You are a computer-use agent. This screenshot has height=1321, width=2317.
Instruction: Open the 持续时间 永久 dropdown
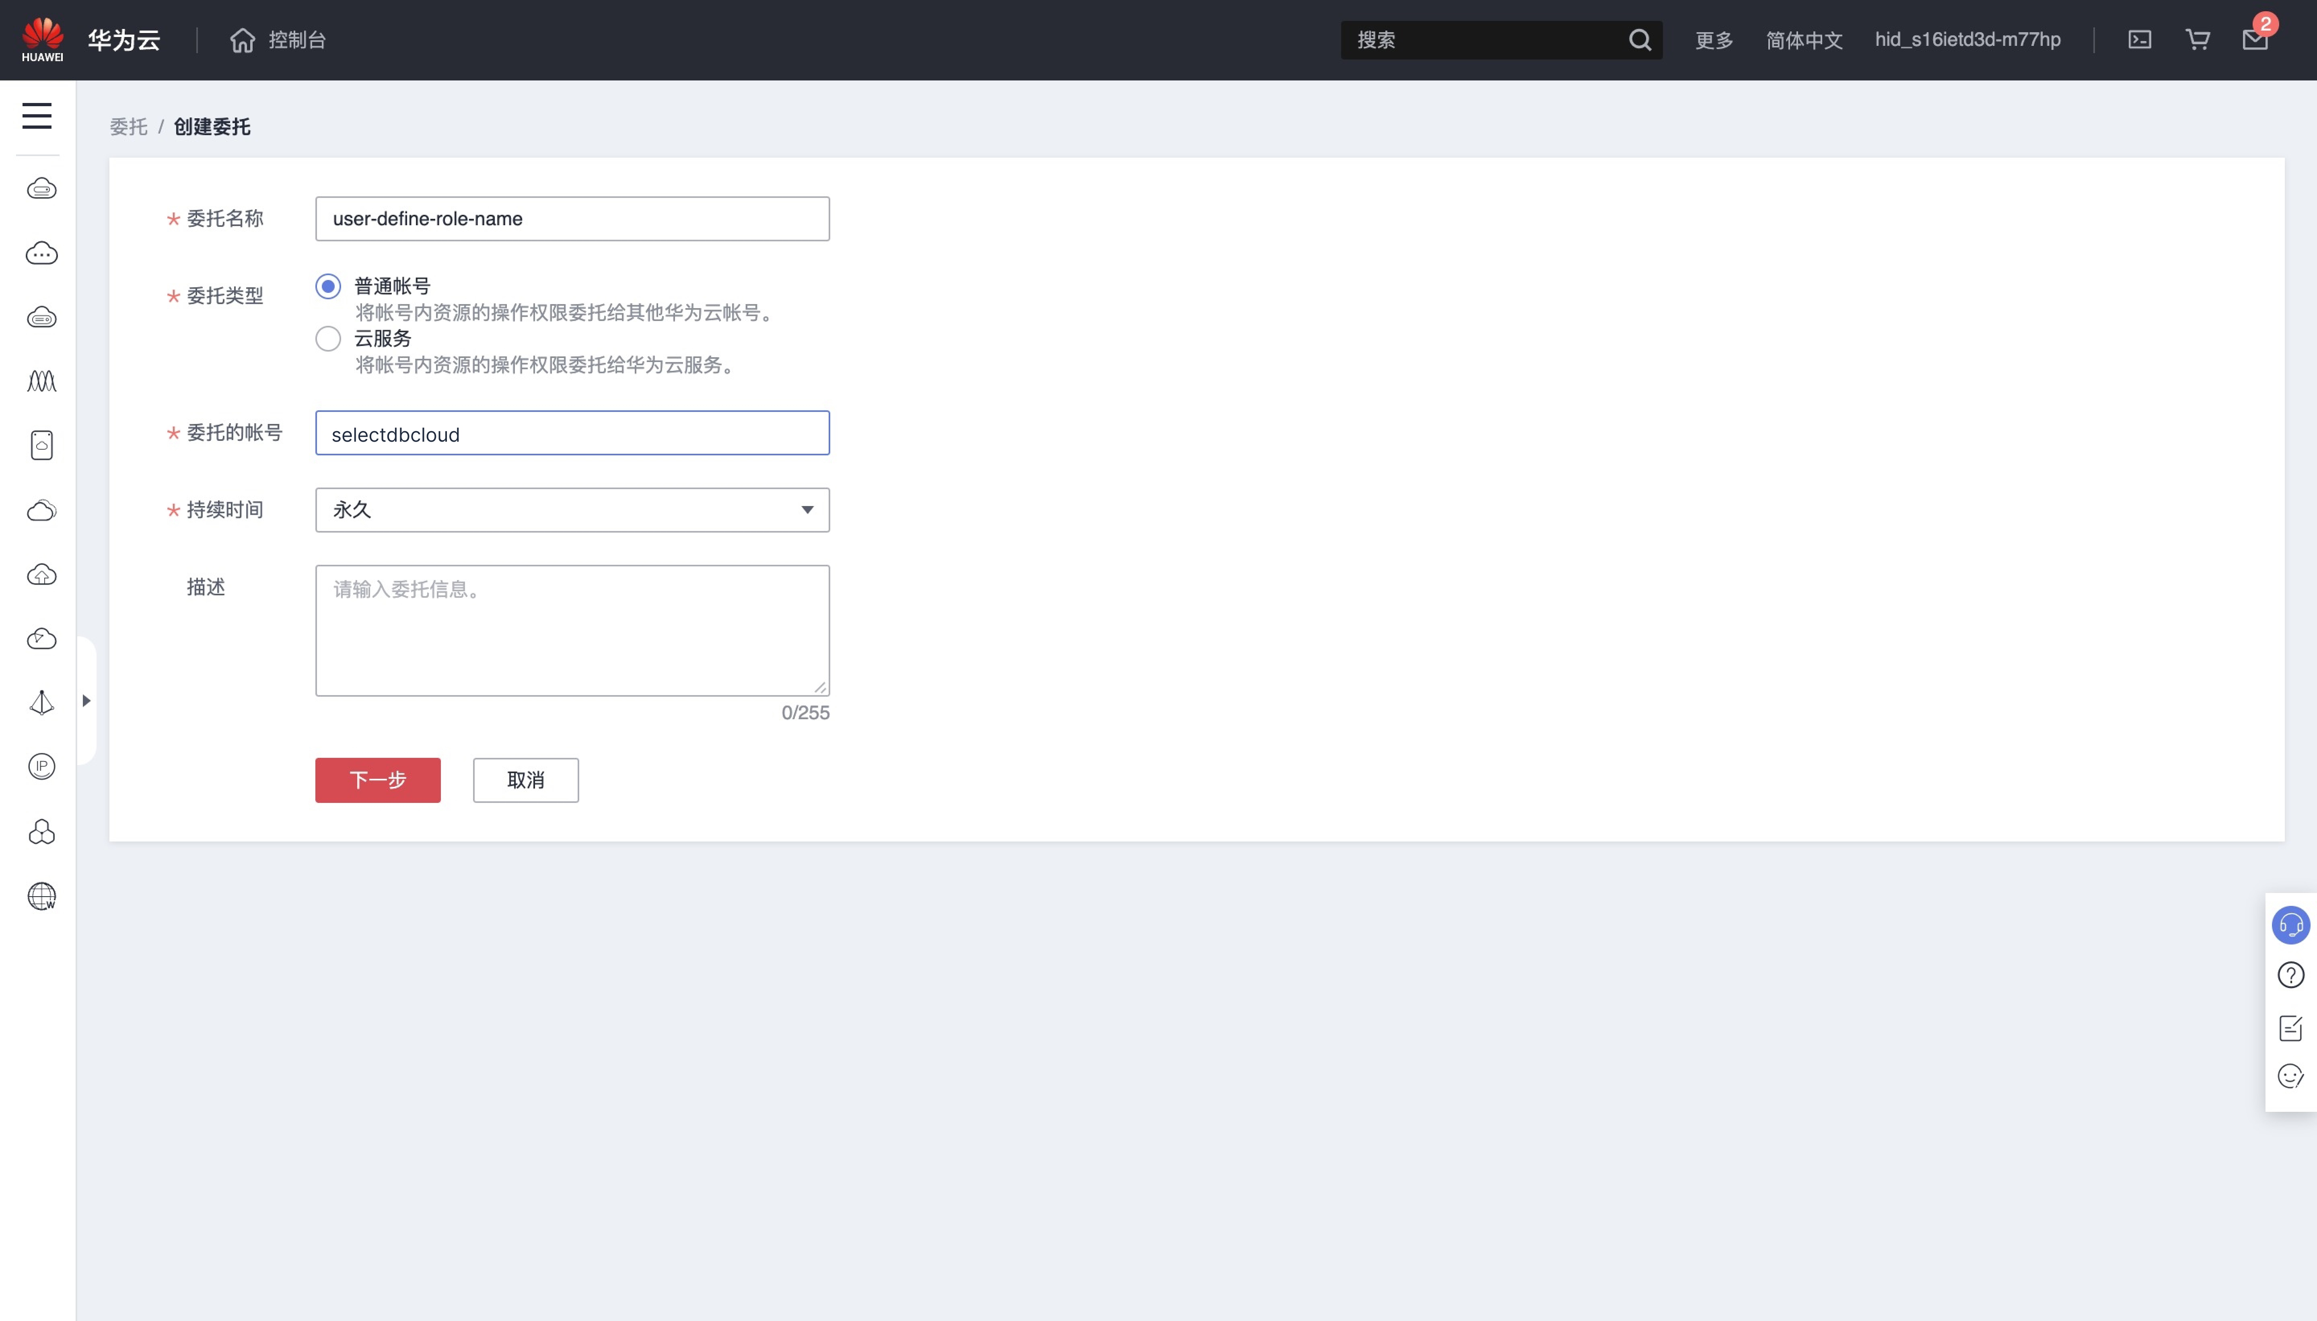coord(572,510)
